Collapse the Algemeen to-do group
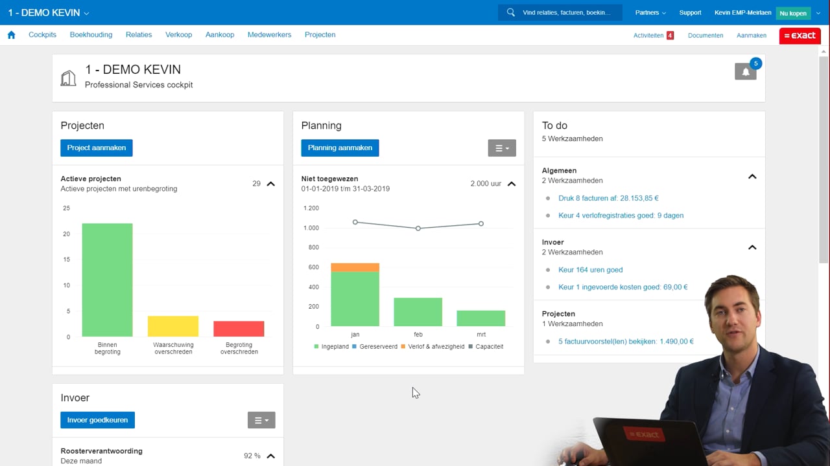This screenshot has height=466, width=830. tap(752, 176)
